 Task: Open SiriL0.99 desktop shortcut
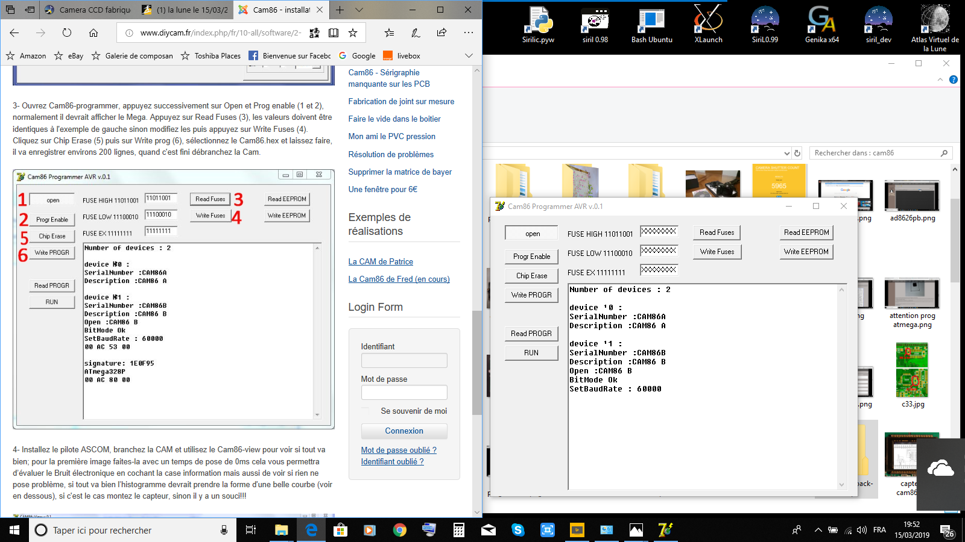point(765,25)
